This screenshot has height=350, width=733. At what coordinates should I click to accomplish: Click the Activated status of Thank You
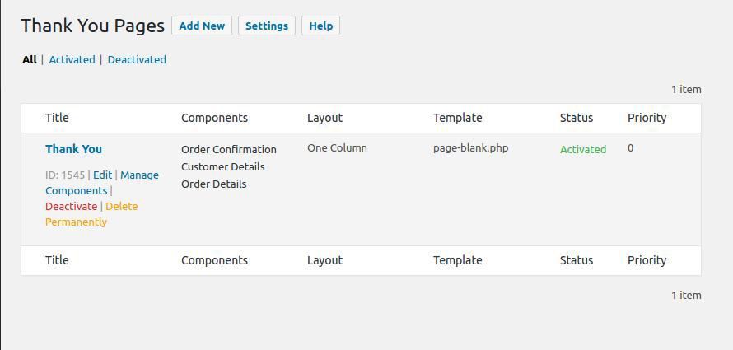[x=583, y=150]
